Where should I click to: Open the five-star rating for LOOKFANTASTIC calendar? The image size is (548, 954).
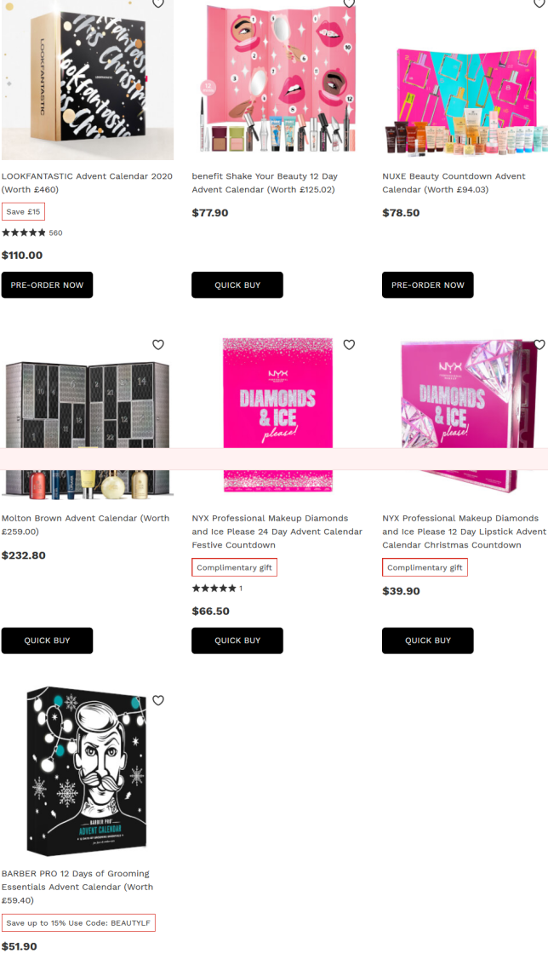click(x=24, y=233)
